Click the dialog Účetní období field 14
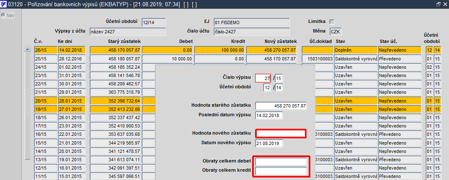This screenshot has width=449, height=180. pos(279,88)
